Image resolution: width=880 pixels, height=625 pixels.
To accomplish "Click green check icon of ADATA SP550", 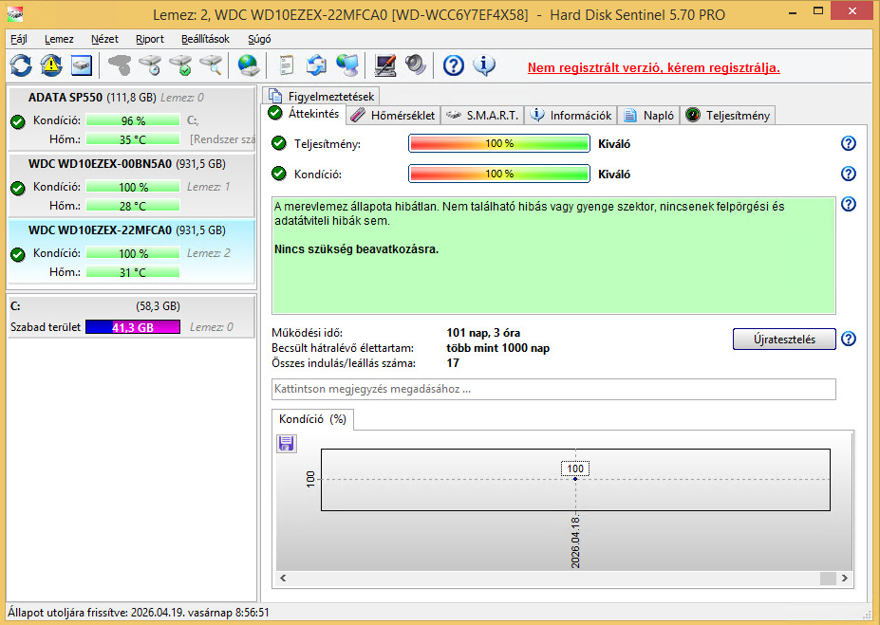I will point(18,121).
